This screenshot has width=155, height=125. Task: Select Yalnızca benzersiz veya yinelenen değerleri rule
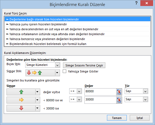point(78,39)
